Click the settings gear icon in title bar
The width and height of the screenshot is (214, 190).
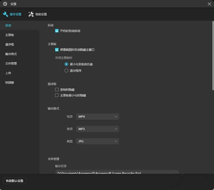tap(5, 4)
